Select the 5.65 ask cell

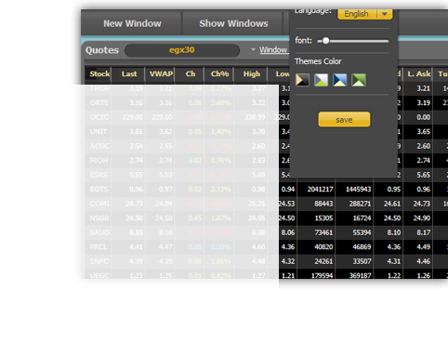click(418, 175)
